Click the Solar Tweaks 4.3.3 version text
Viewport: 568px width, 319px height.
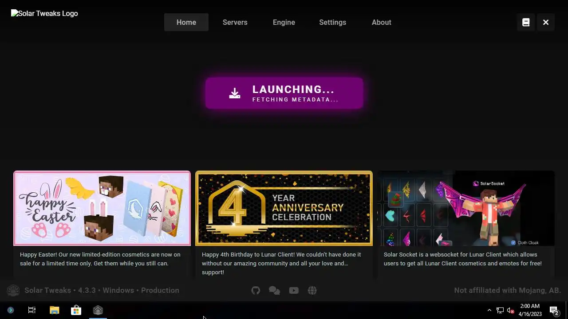(x=102, y=291)
